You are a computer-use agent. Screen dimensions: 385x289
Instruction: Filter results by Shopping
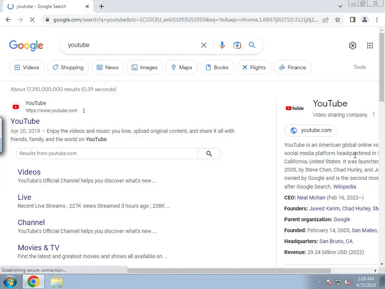point(68,67)
